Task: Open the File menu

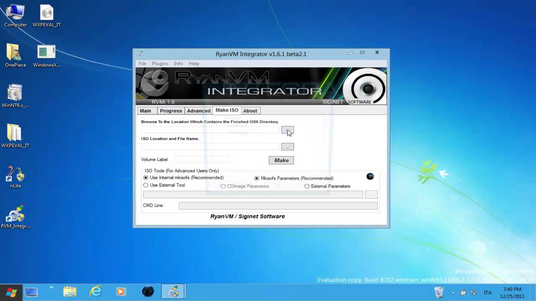Action: tap(142, 64)
